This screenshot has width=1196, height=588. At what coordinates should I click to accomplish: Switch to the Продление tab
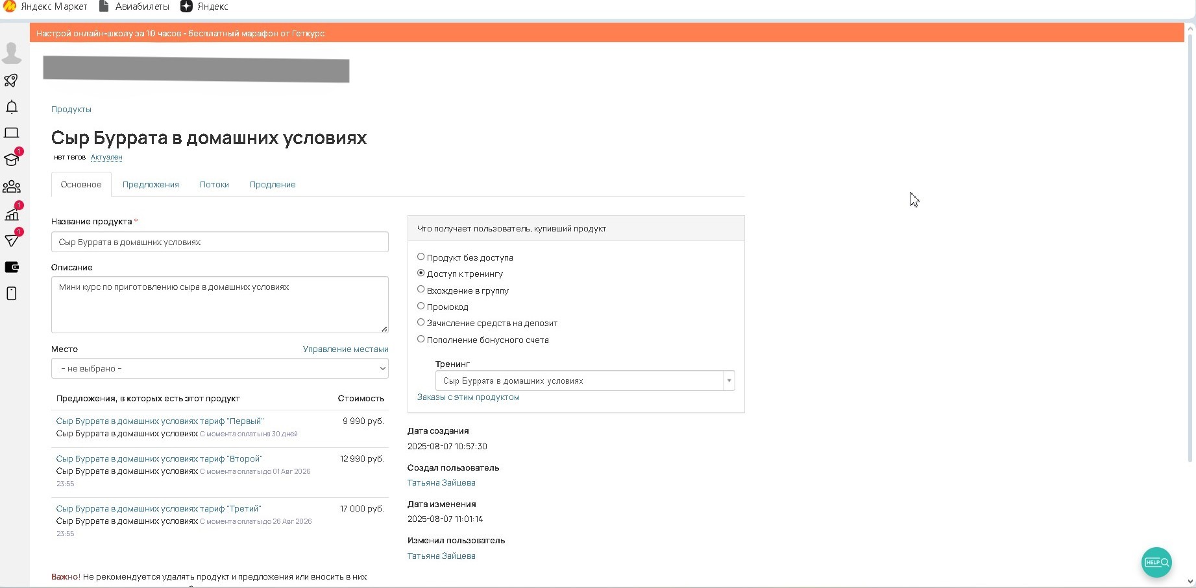point(273,185)
